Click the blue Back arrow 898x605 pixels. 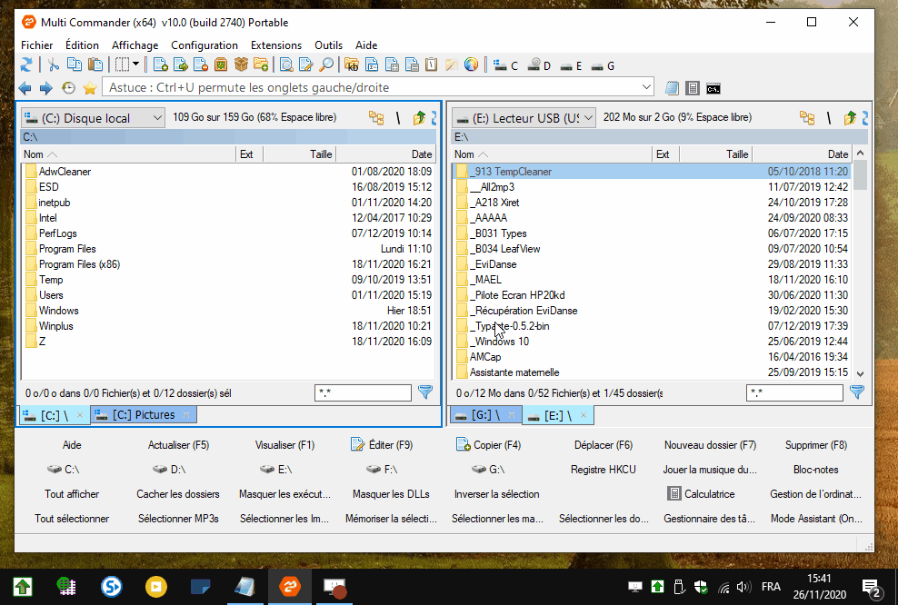point(25,88)
